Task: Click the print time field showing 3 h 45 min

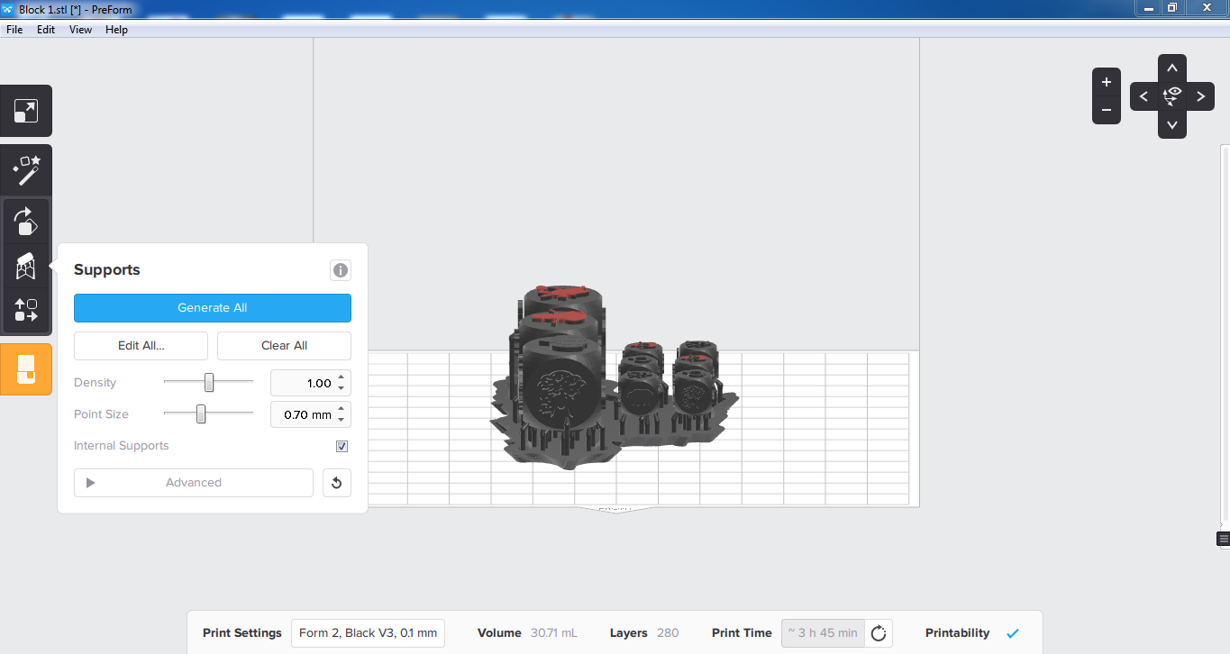Action: 823,633
